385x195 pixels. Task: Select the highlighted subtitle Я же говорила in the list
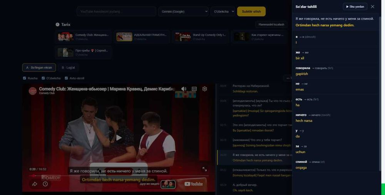(x=254, y=157)
